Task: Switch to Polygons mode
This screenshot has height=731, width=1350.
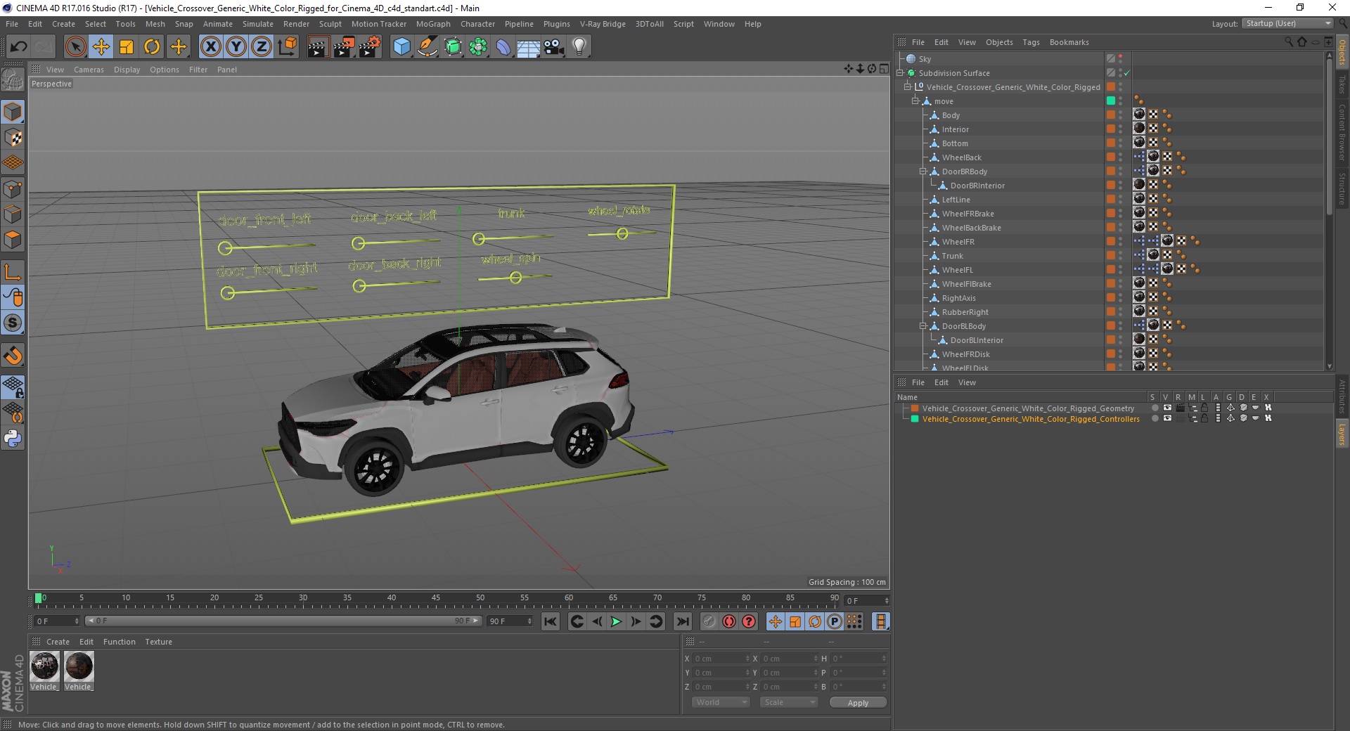Action: (13, 240)
